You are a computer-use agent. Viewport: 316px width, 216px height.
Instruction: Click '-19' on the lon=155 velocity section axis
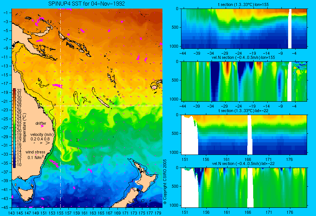point(252,106)
